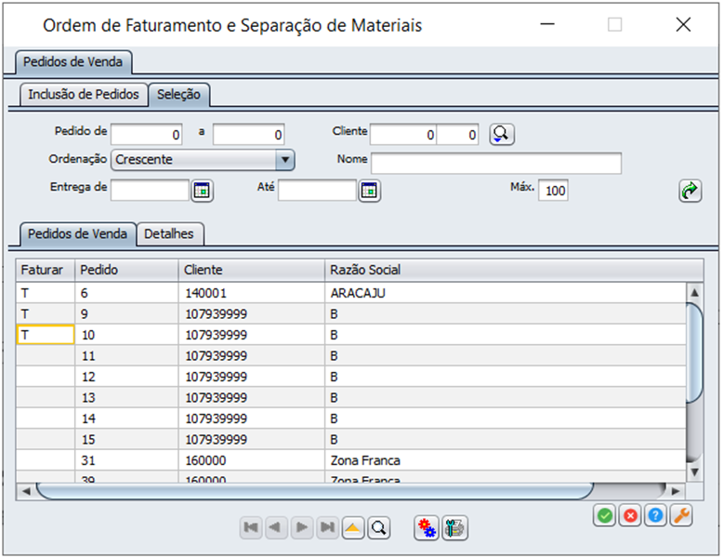Click the colored gears process icon
Image resolution: width=723 pixels, height=558 pixels.
click(427, 527)
